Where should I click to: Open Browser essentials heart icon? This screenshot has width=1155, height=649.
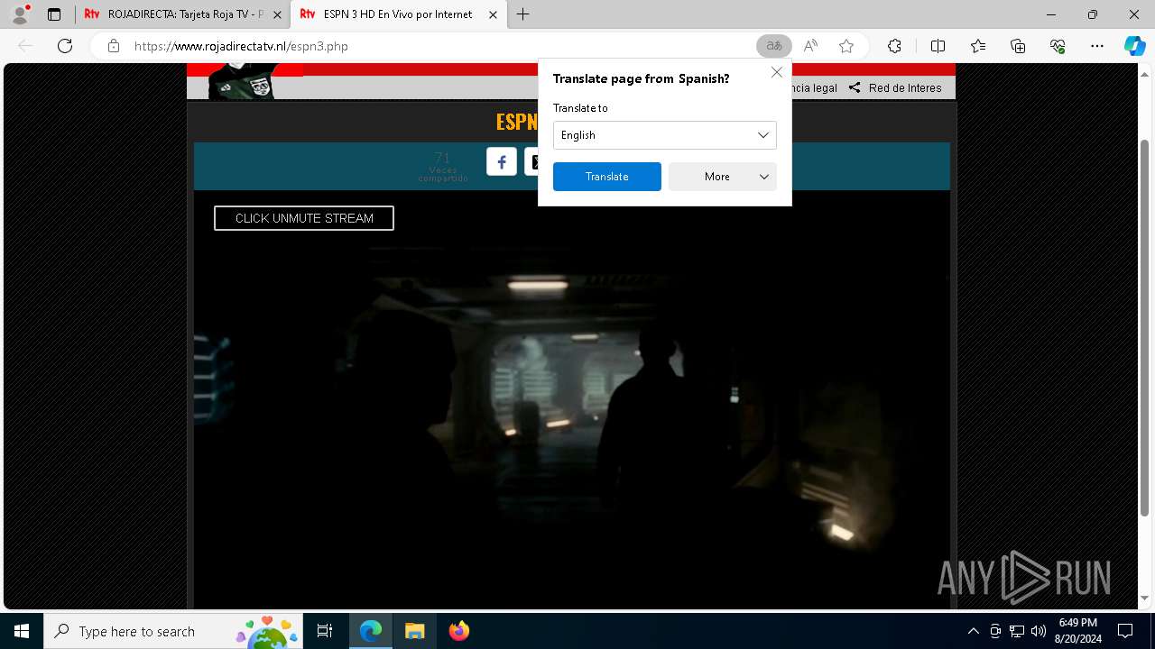1058,46
